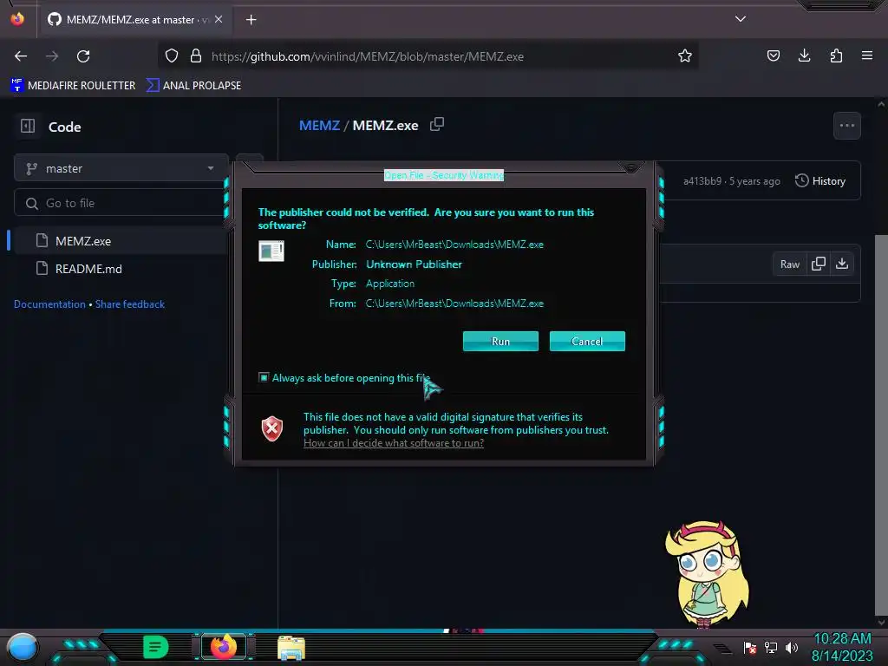Open How can I decide what software to run link
This screenshot has width=888, height=666.
[394, 443]
